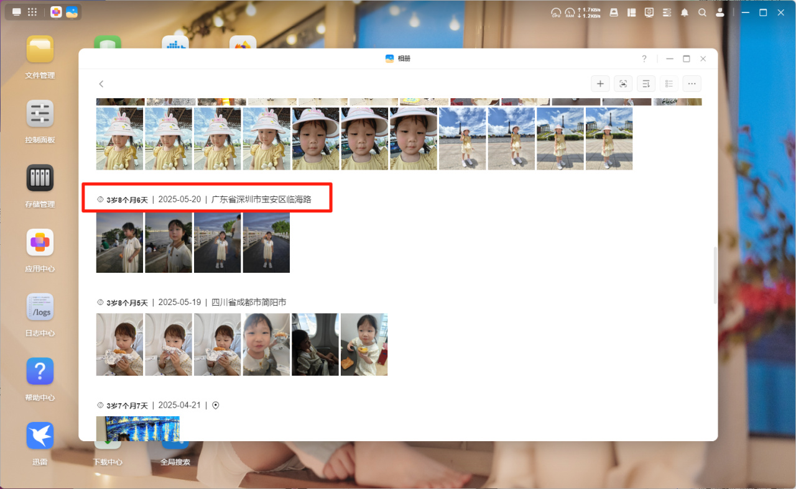Open 应用中心 on the desktop
Image resolution: width=796 pixels, height=489 pixels.
coord(40,251)
